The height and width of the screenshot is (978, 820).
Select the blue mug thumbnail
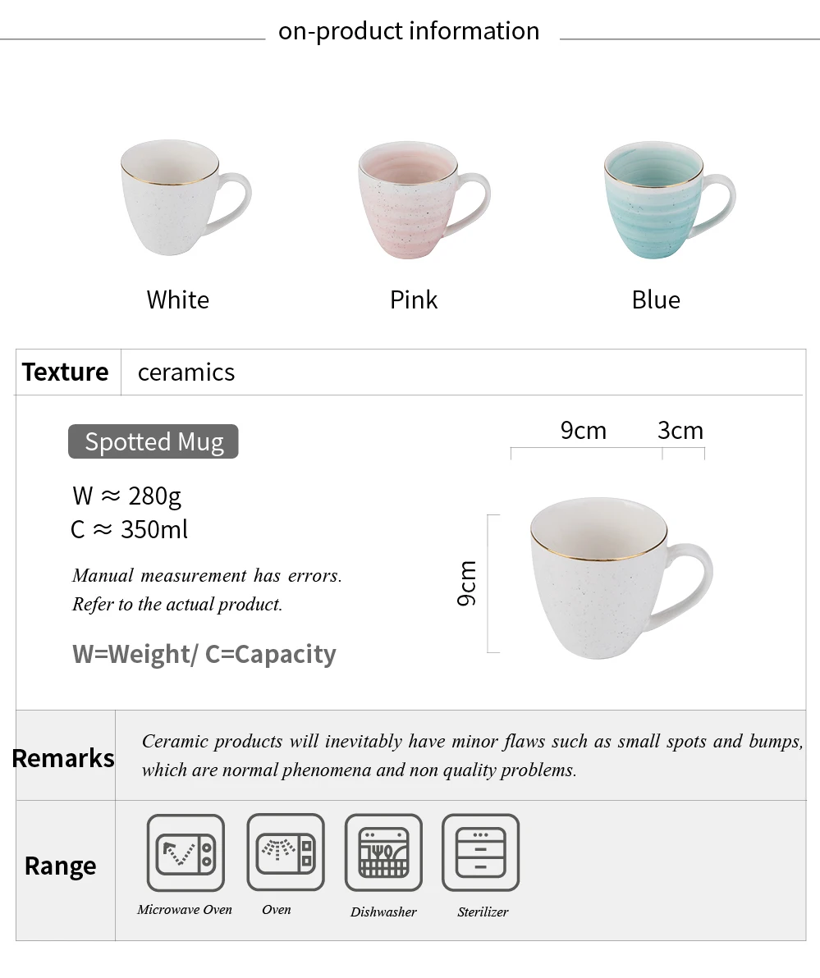pyautogui.click(x=670, y=199)
